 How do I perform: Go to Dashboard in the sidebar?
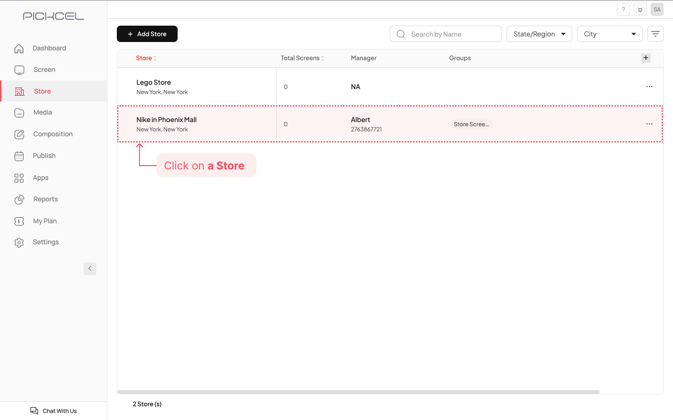point(49,48)
